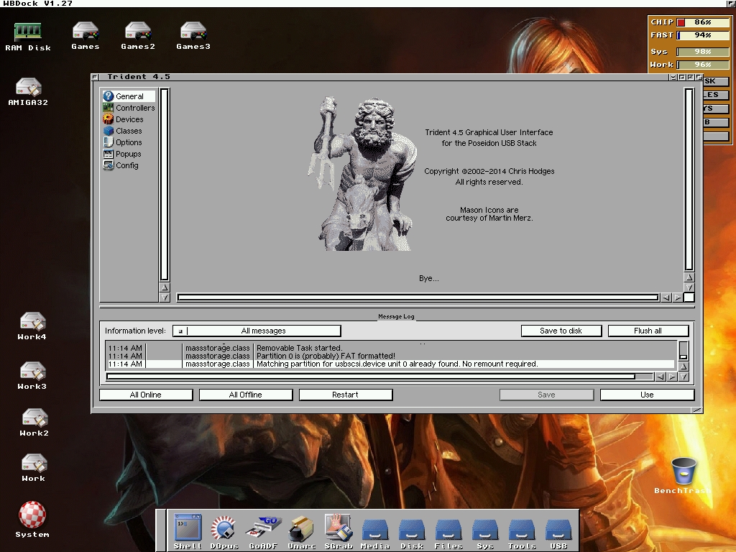The image size is (736, 552).
Task: Select the "Removable Task started." log entry
Action: [x=390, y=348]
